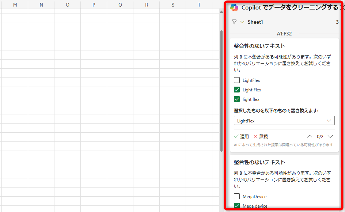Screen dimensions: 345x212
Task: Uncheck the Light Flex checkbox
Action: tap(237, 90)
